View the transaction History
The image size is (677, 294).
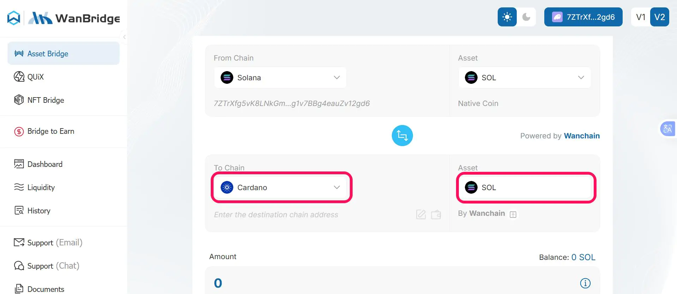click(x=38, y=211)
